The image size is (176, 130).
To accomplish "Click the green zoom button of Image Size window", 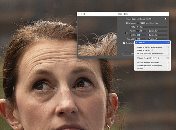I will click(x=84, y=14).
